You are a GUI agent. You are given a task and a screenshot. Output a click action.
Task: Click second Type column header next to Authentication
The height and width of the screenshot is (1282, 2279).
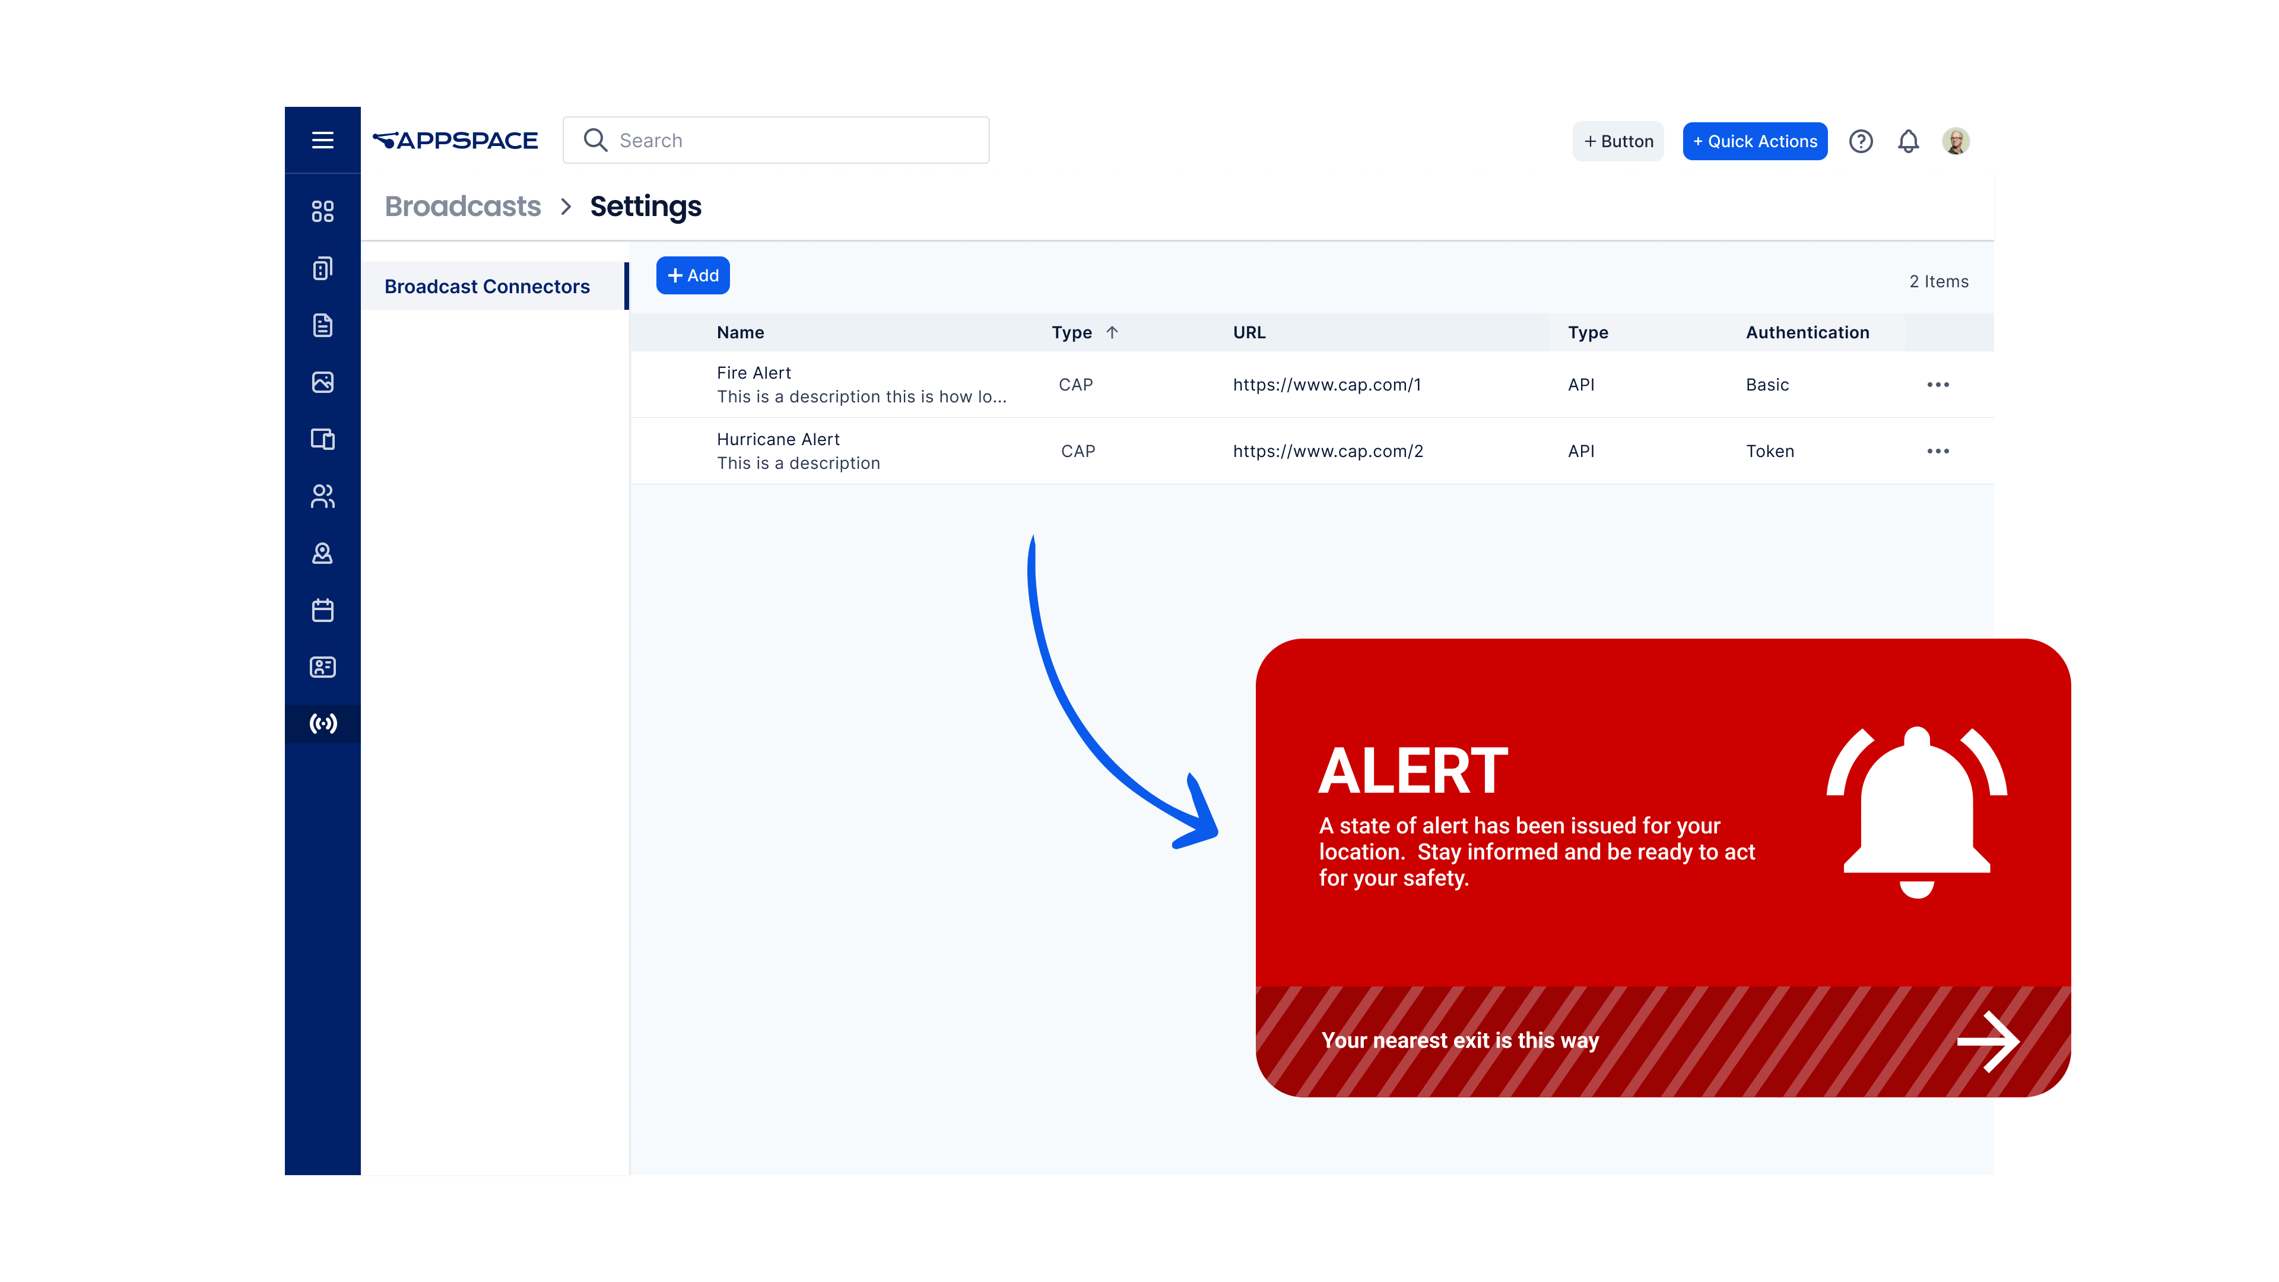click(1588, 332)
